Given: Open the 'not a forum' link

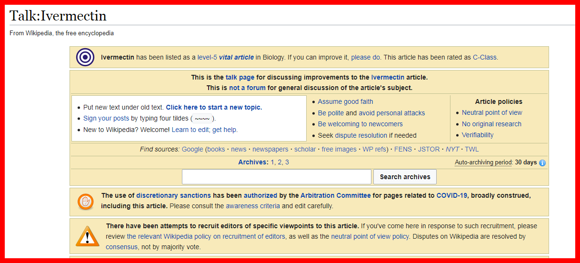Looking at the screenshot, I should (247, 88).
